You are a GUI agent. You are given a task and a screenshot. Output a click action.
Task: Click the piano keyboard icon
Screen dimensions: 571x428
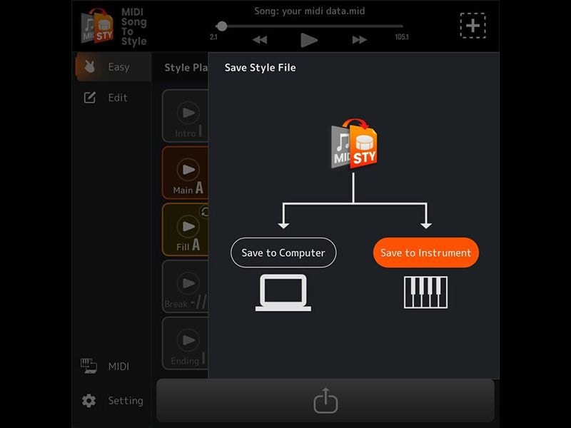click(425, 292)
